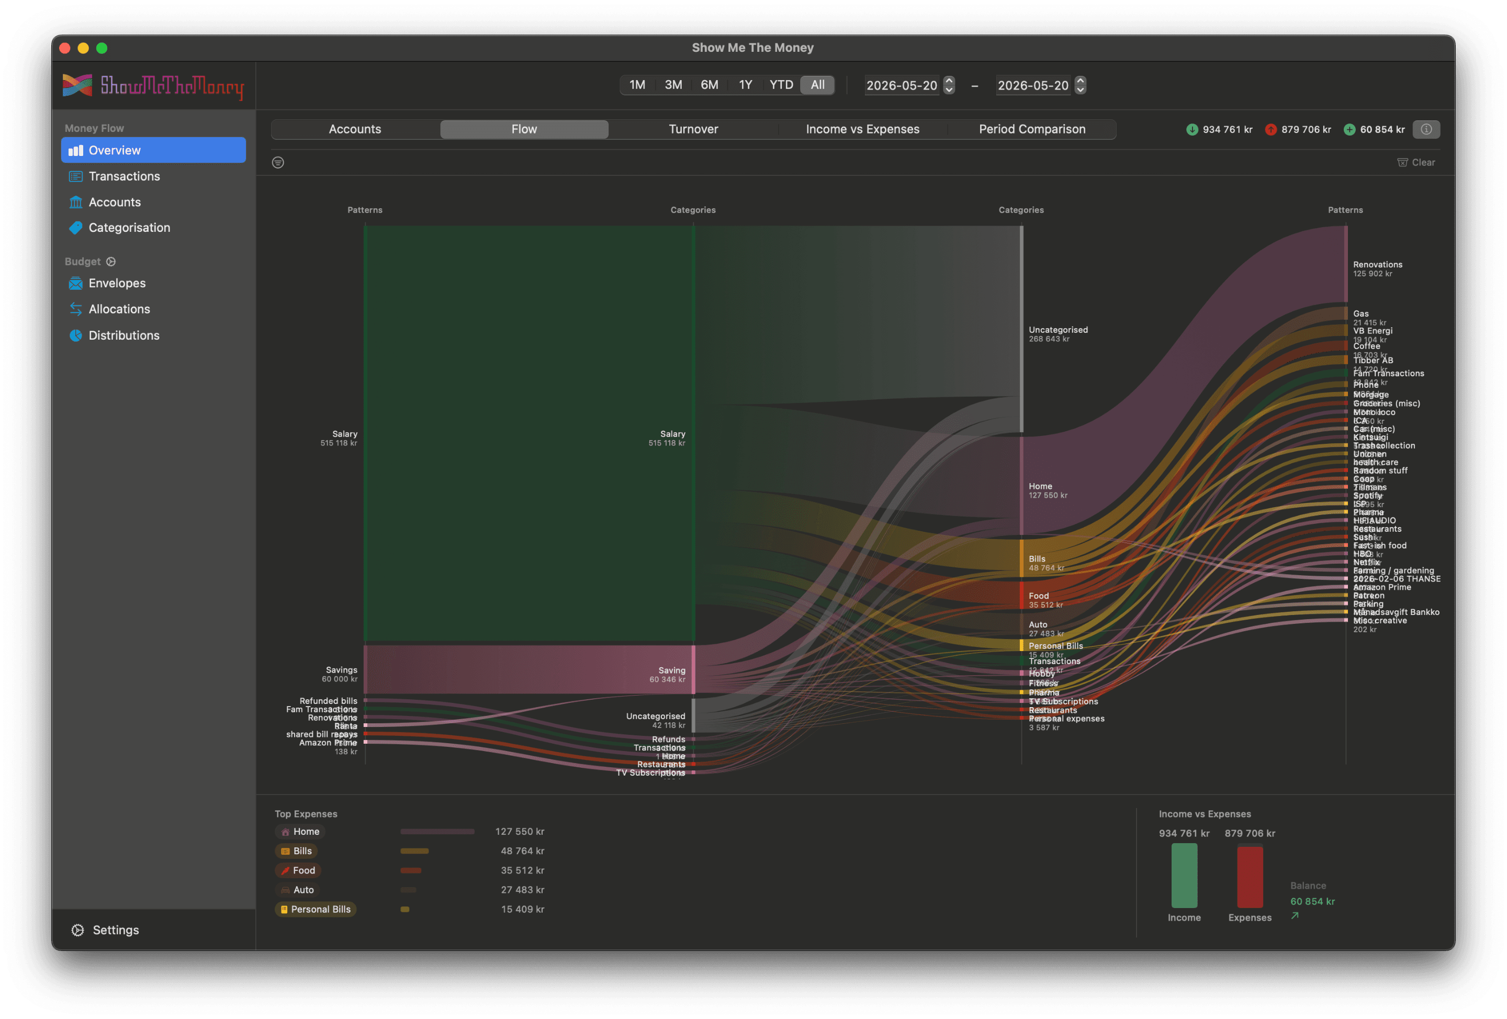The width and height of the screenshot is (1507, 1019).
Task: Click the Settings gear icon
Action: tap(78, 930)
